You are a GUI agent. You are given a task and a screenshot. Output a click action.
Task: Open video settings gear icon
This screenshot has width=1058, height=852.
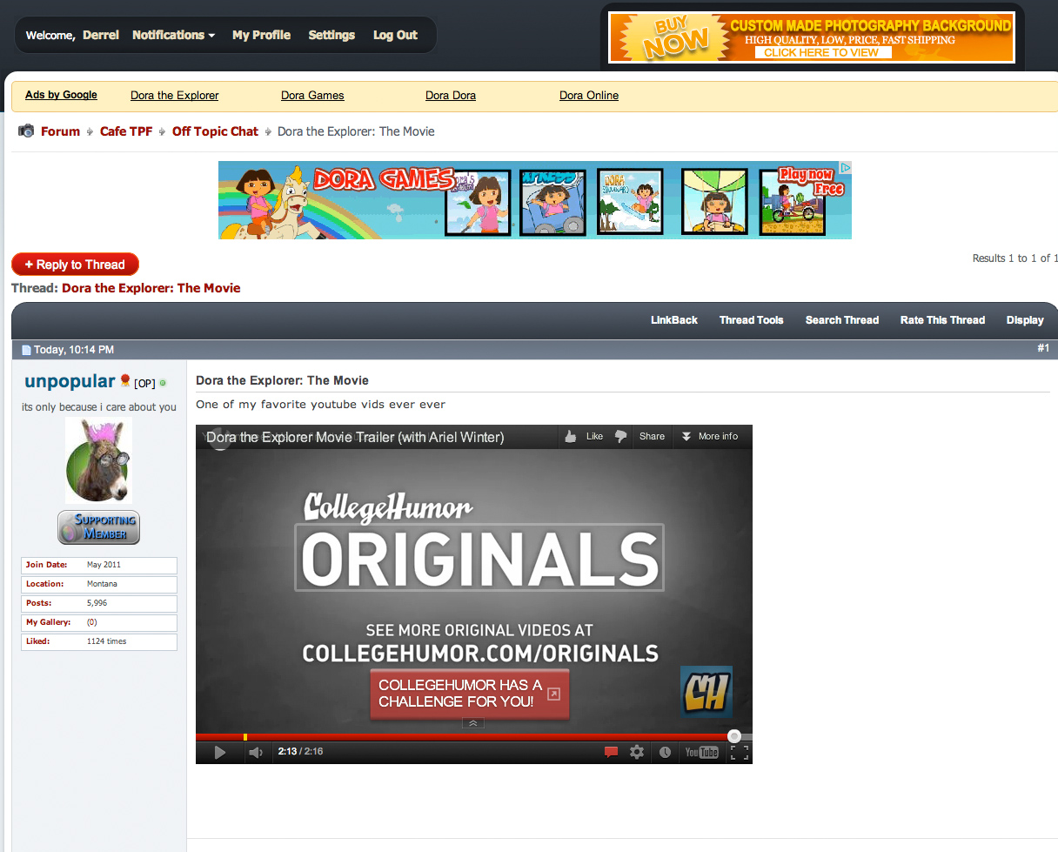pos(637,752)
